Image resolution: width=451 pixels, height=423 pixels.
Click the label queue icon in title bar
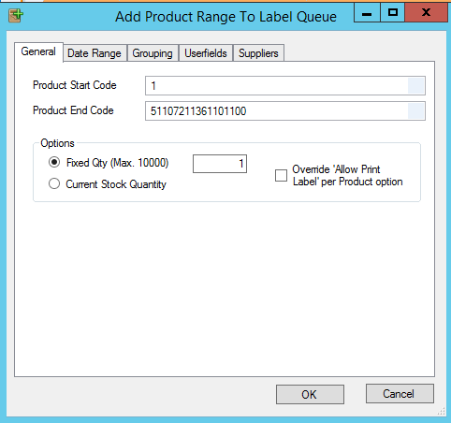click(x=16, y=16)
